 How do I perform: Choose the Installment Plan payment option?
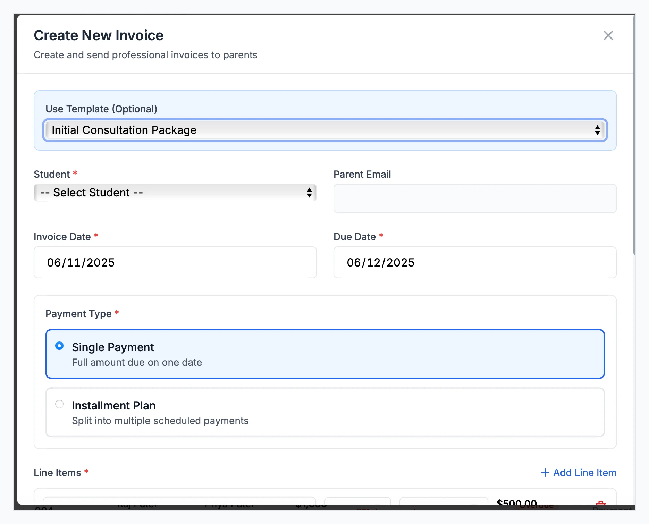(59, 404)
